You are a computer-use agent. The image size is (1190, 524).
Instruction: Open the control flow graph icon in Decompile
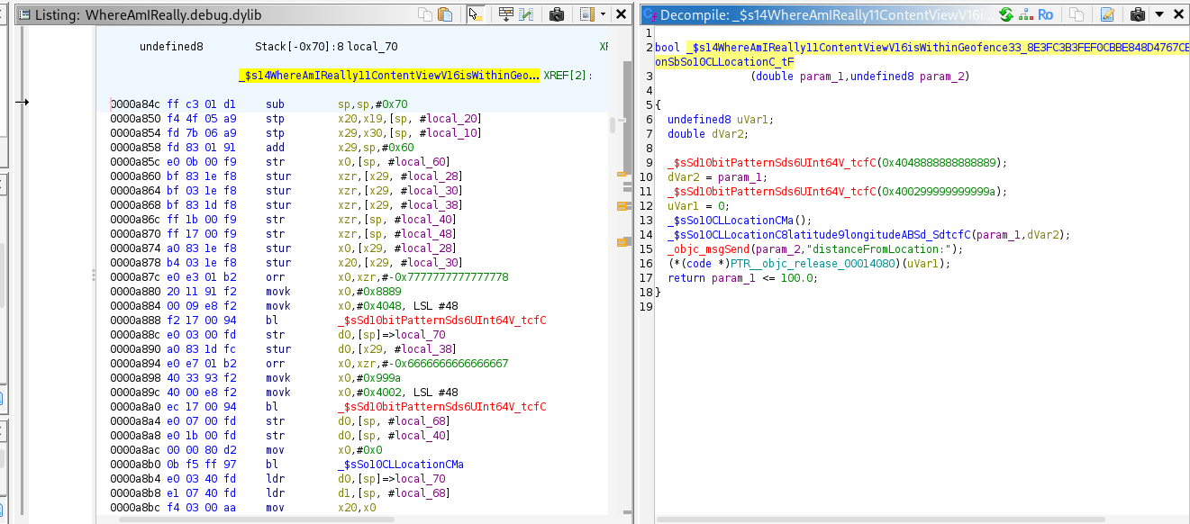click(1025, 14)
